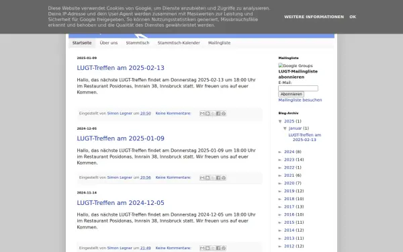
Task: Expand the 2022 archive arrow
Action: tap(280, 167)
